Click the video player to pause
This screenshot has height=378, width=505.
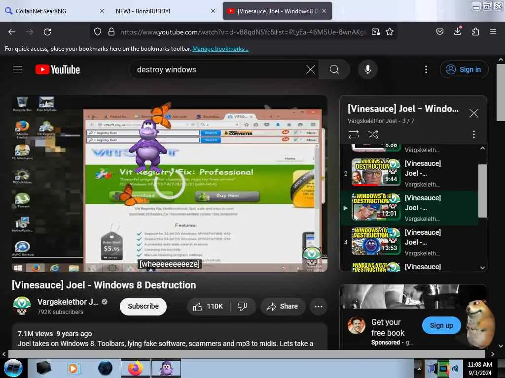(x=170, y=184)
